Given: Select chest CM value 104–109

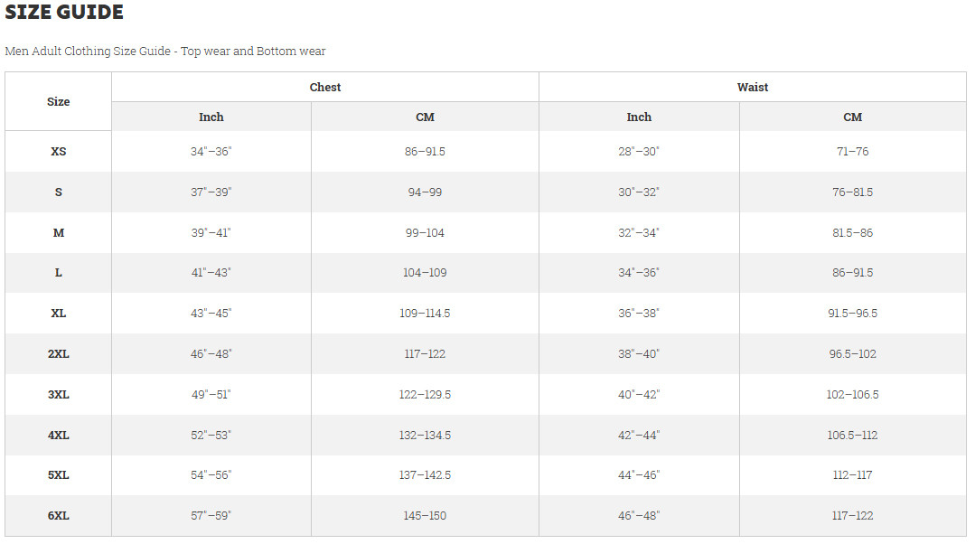Looking at the screenshot, I should pos(425,272).
